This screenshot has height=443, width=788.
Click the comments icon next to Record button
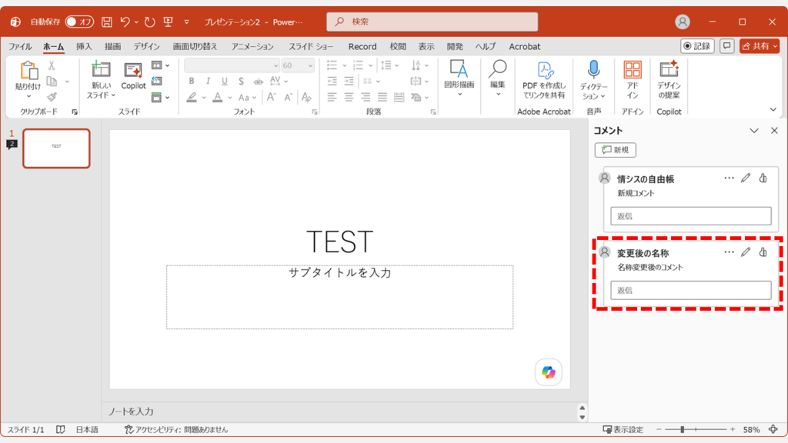726,45
